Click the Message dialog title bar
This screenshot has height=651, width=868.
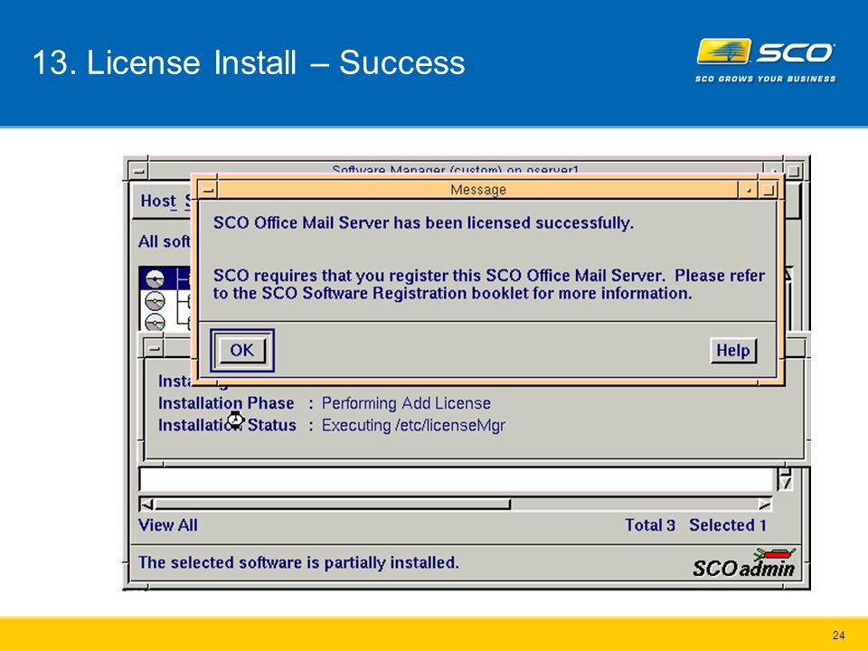[478, 190]
